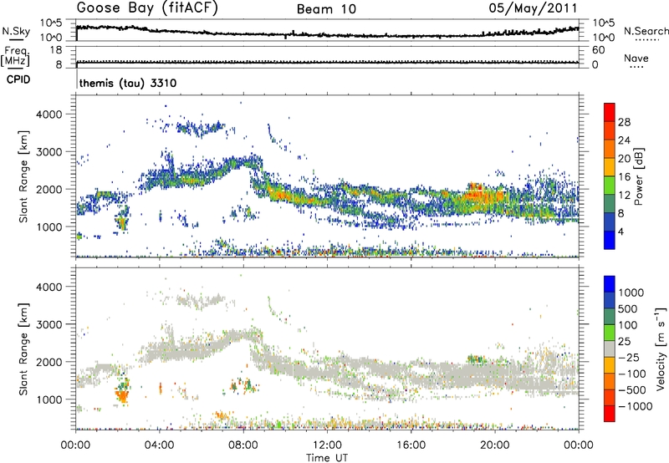Click the date '05/May/2011'
The width and height of the screenshot is (669, 463).
point(533,8)
